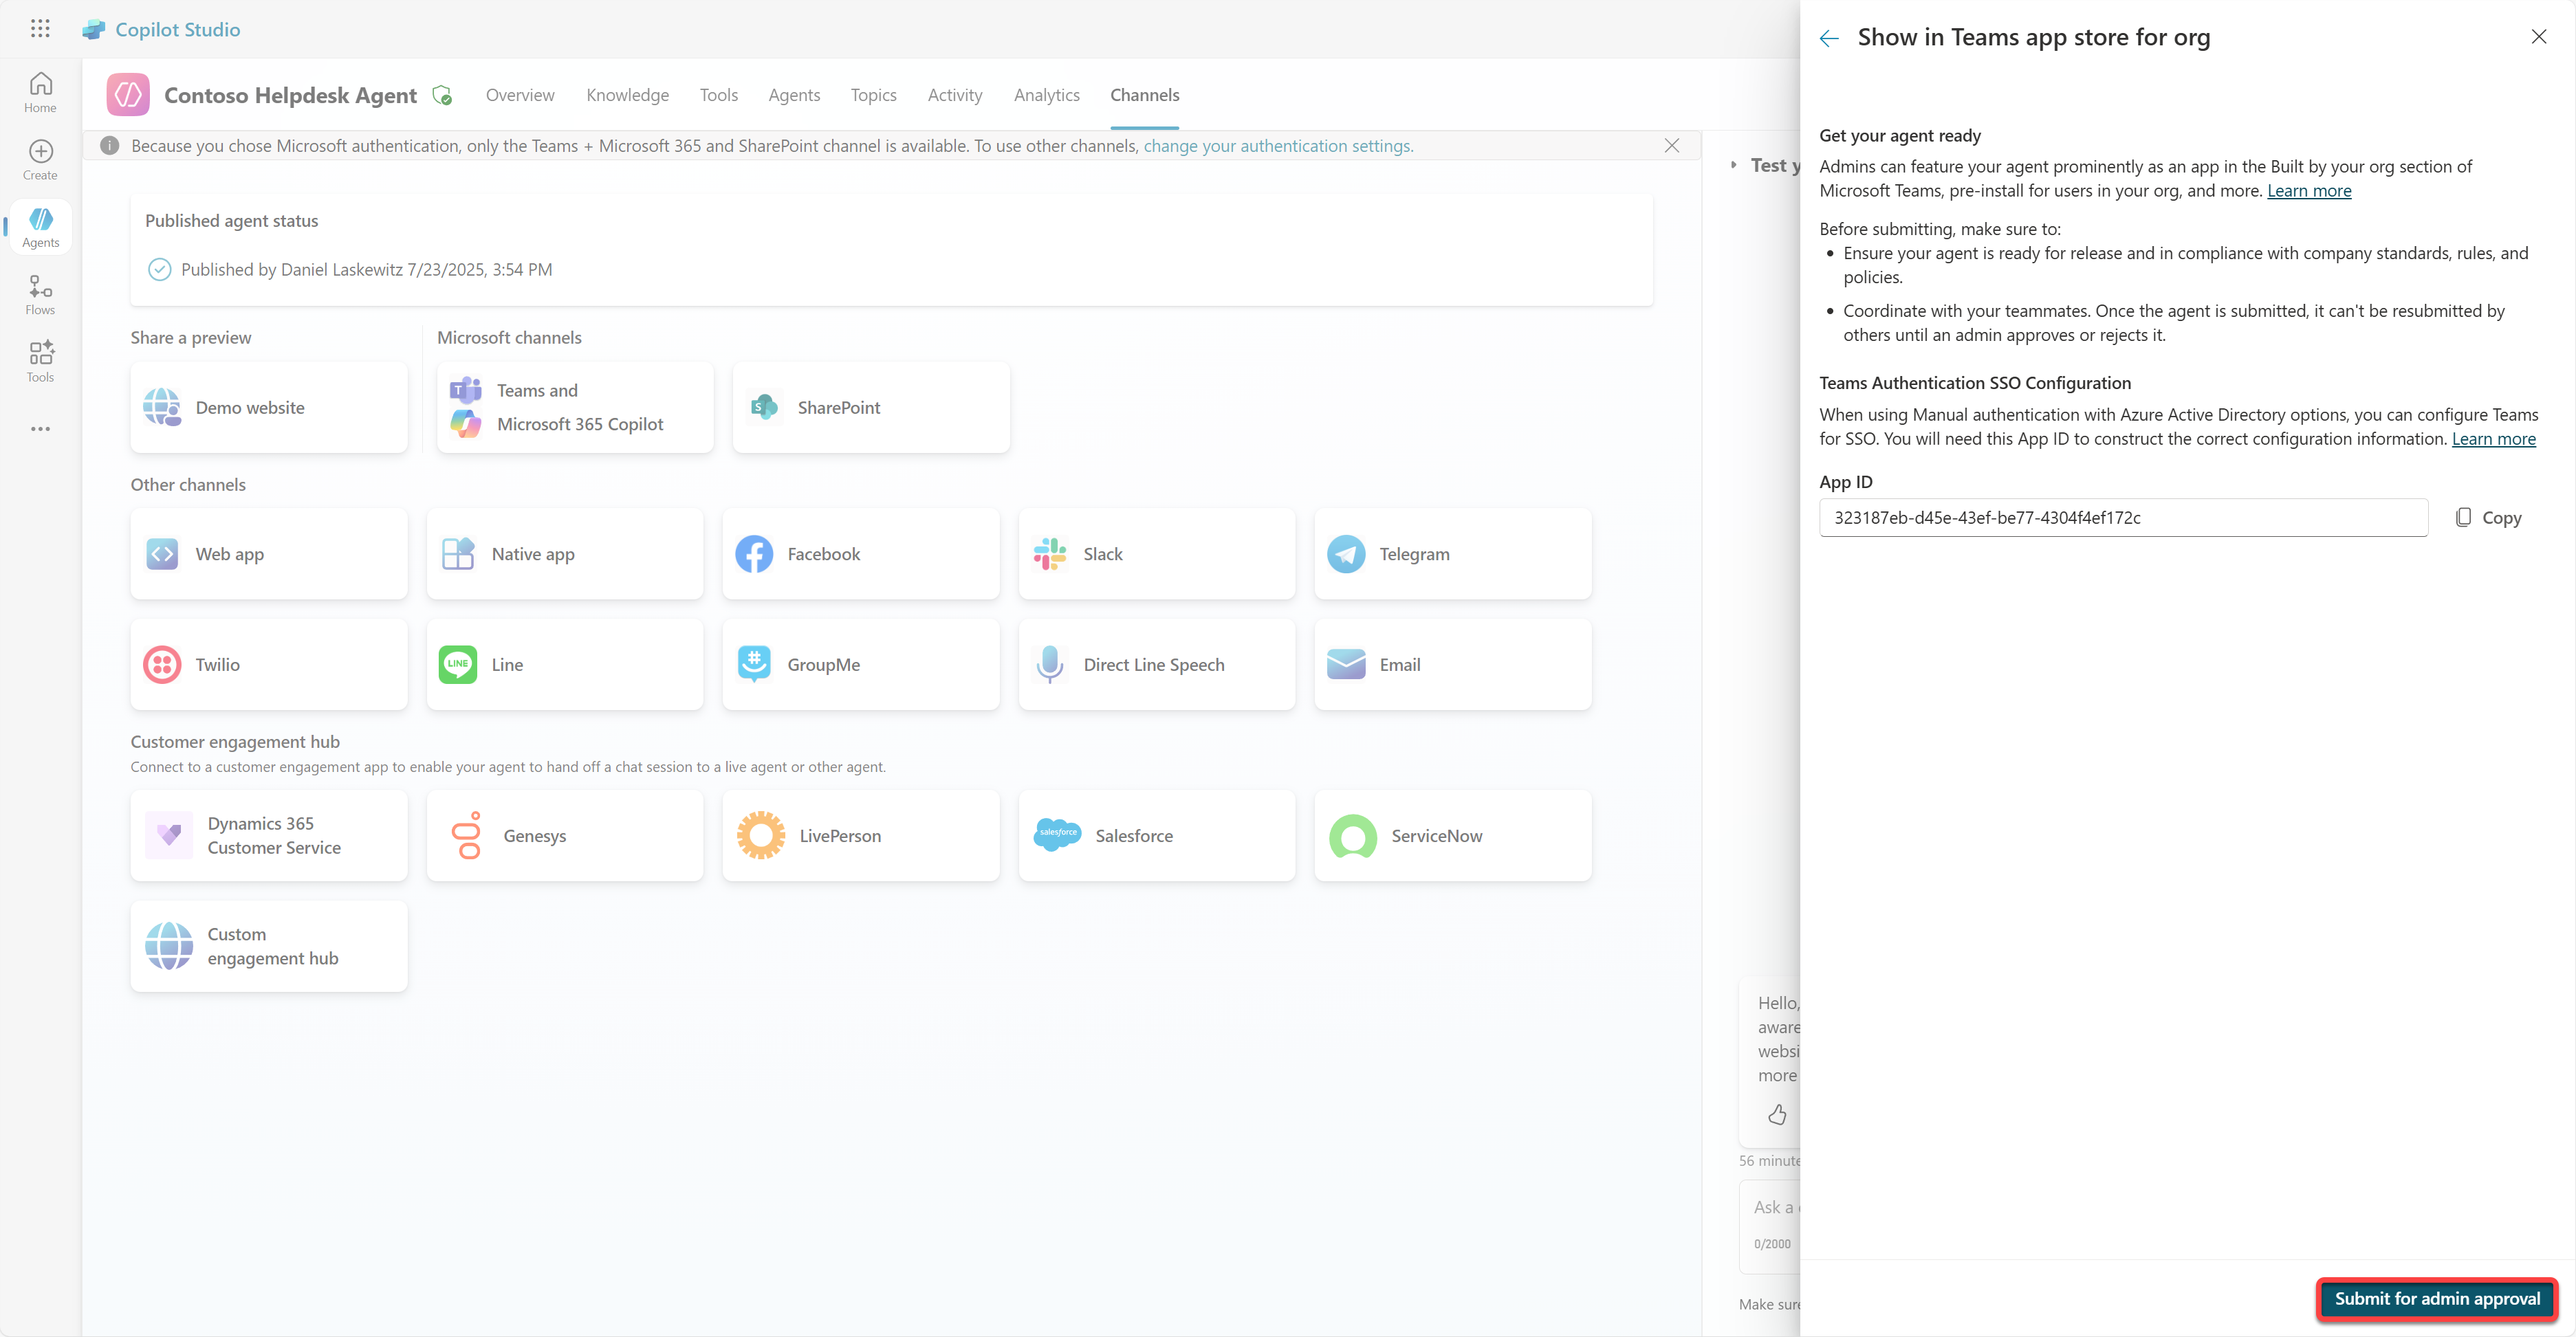This screenshot has height=1337, width=2576.
Task: Expand the Test your agent pane
Action: click(1734, 166)
